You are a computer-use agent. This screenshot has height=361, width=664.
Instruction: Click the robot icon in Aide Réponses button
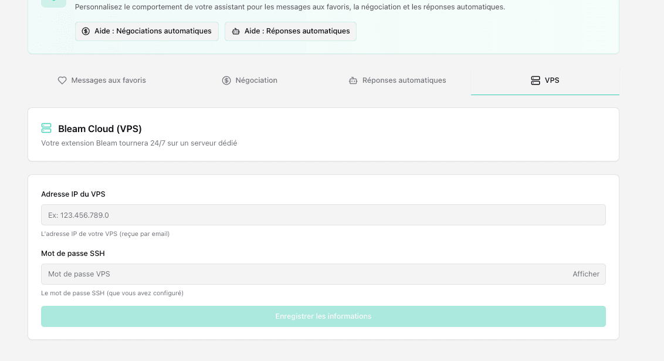[x=236, y=31]
